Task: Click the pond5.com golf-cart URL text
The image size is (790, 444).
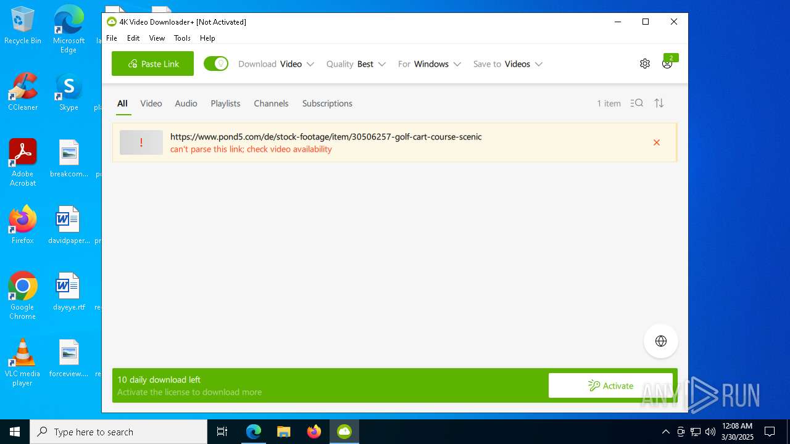Action: 326,137
